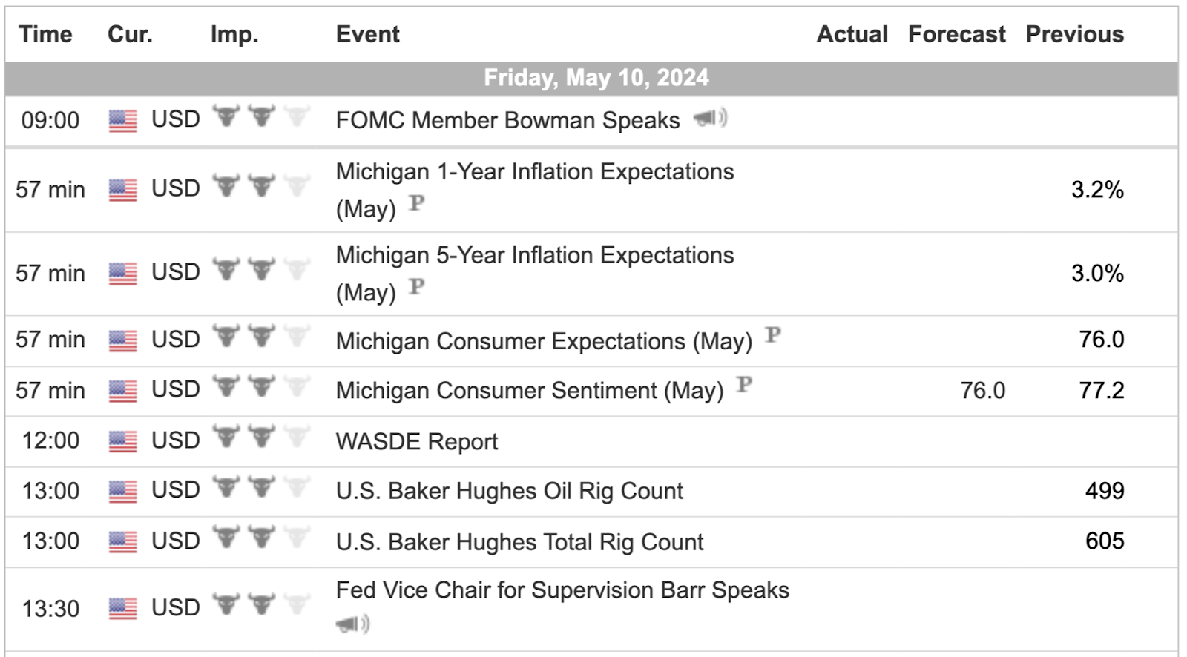This screenshot has width=1187, height=657.
Task: Click the speaker icon beside FOMC Member Bowman Speaks
Action: [x=711, y=117]
